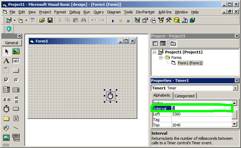Open the Timer1 object dropdown
241x148 pixels.
(235, 88)
